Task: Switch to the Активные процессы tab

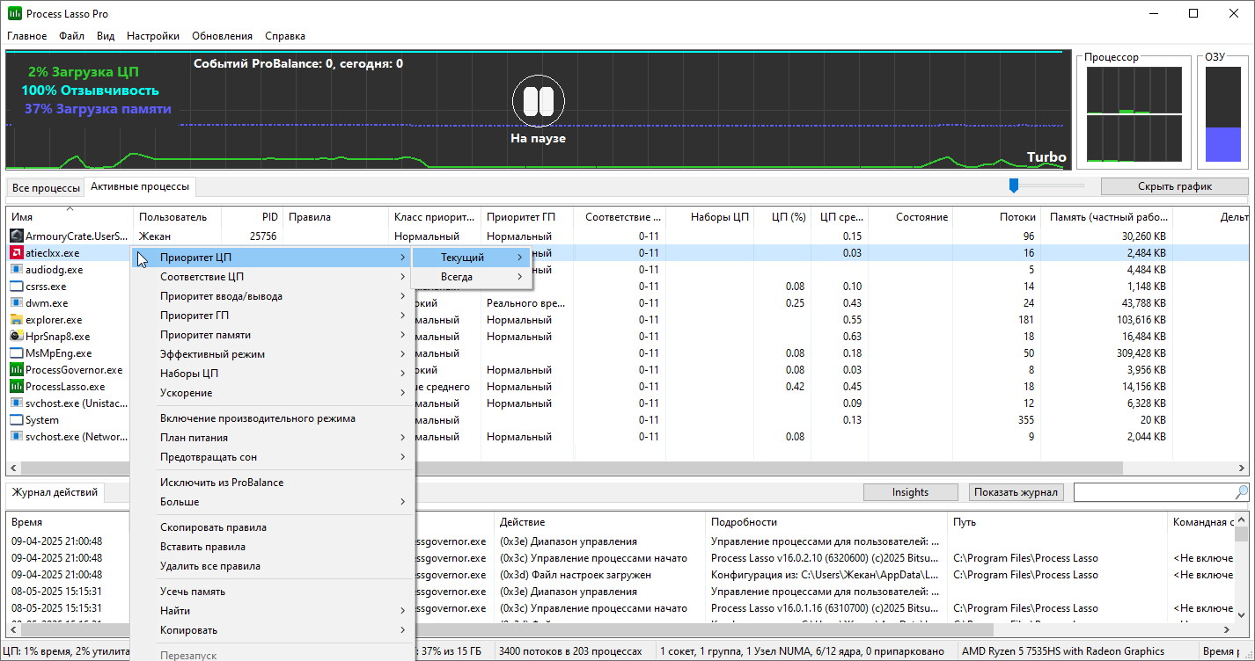Action: pyautogui.click(x=140, y=186)
